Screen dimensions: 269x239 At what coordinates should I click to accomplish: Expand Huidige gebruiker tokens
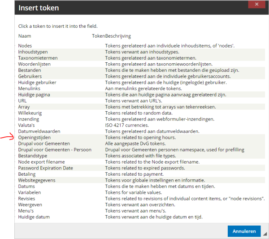point(37,83)
